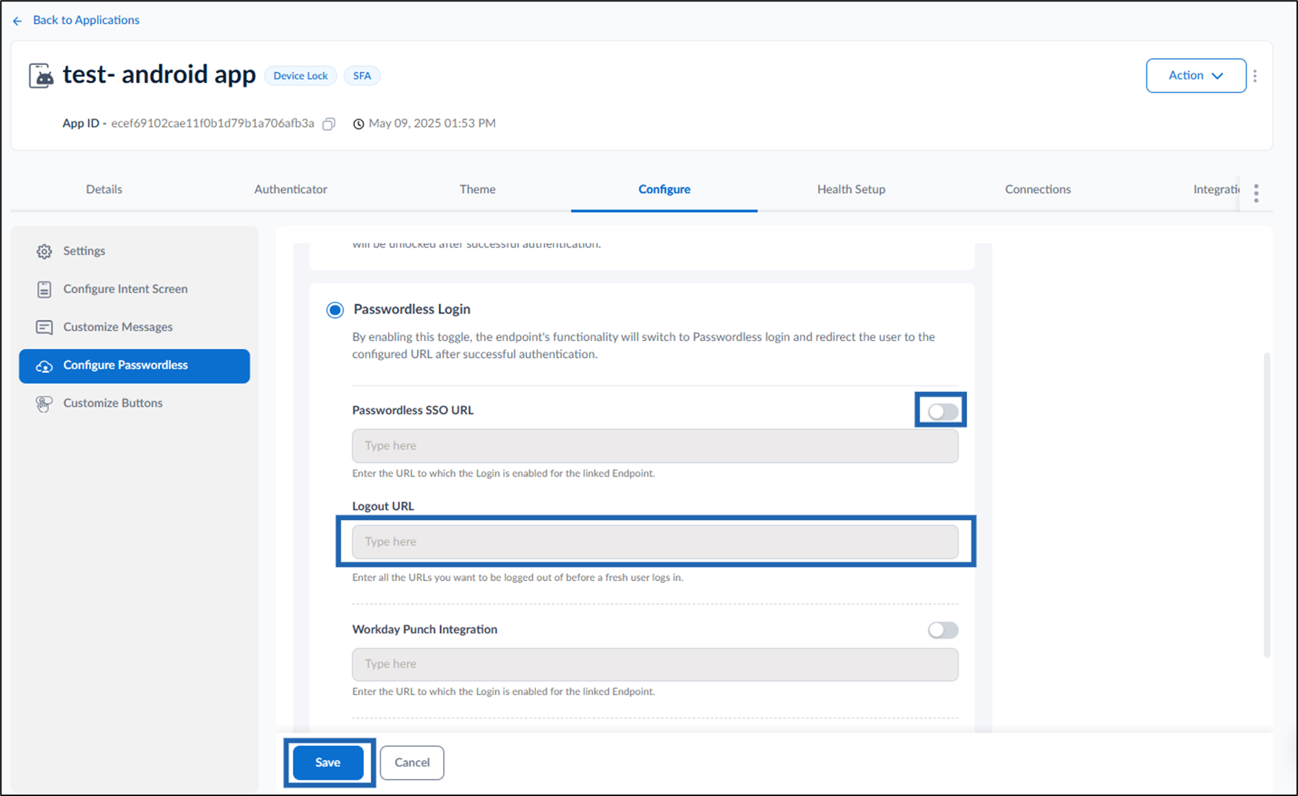Viewport: 1298px width, 796px height.
Task: Switch to the Theme tab
Action: [478, 189]
